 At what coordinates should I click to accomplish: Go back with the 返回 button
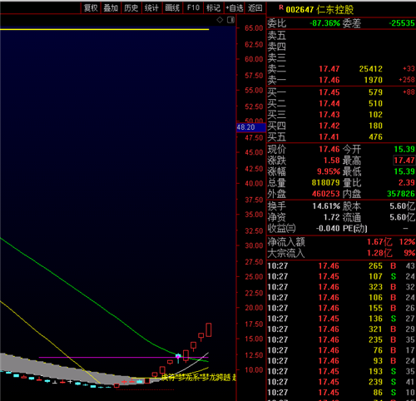click(255, 8)
